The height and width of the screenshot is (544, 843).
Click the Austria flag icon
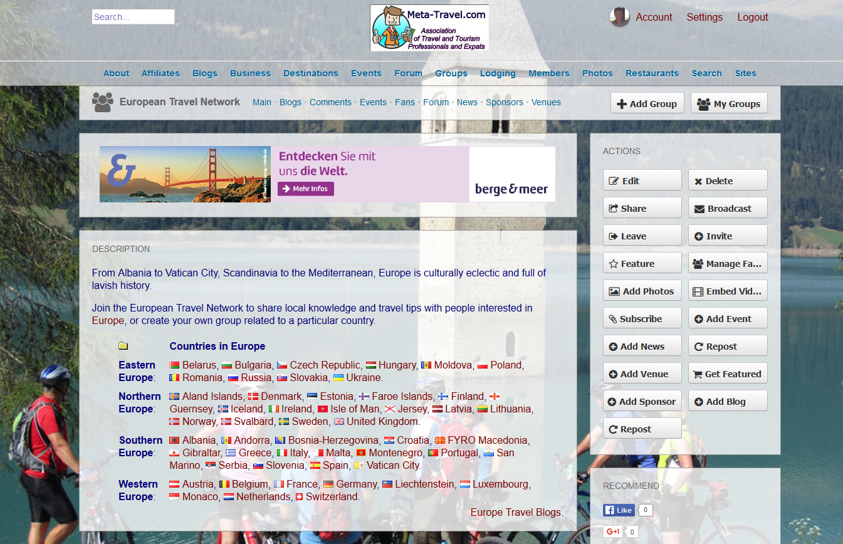click(x=175, y=484)
